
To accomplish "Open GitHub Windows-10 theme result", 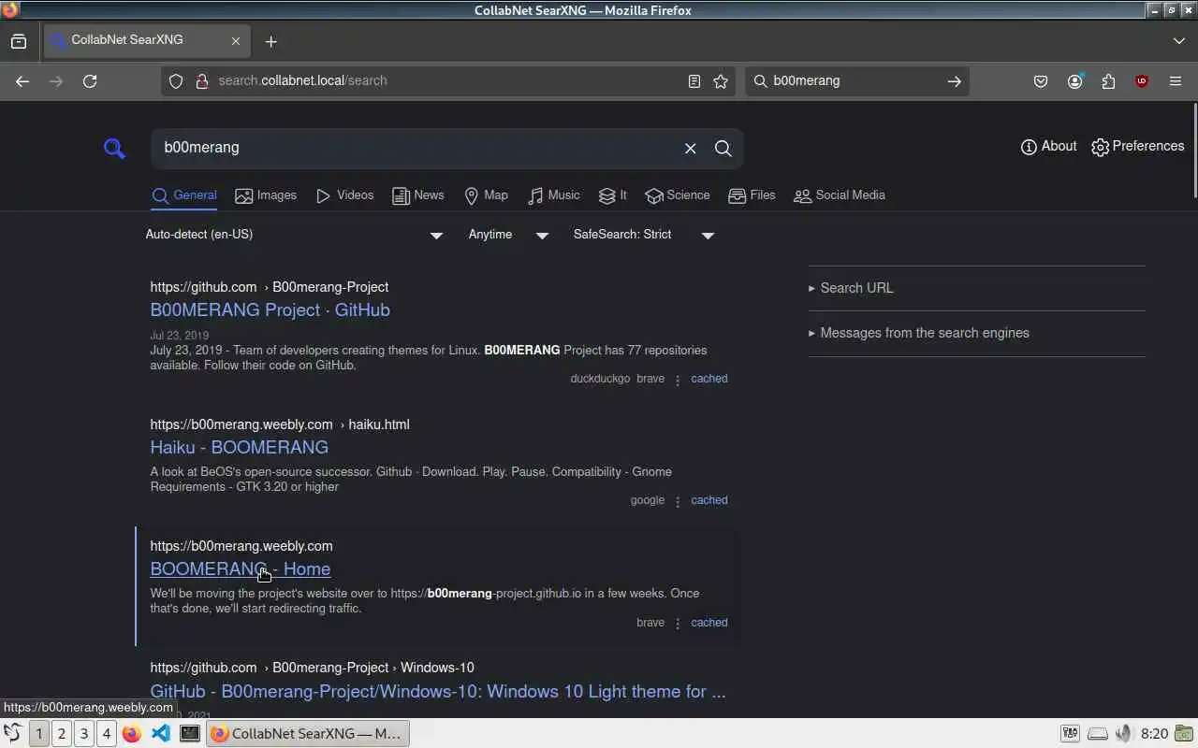I will pyautogui.click(x=438, y=692).
